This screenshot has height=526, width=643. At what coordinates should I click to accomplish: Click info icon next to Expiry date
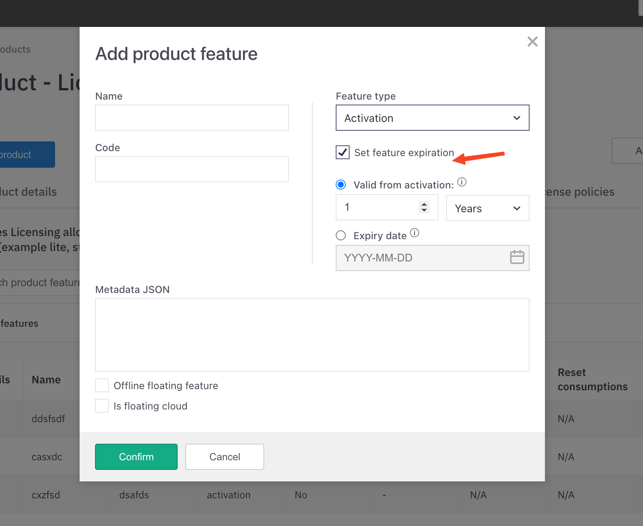(x=415, y=233)
